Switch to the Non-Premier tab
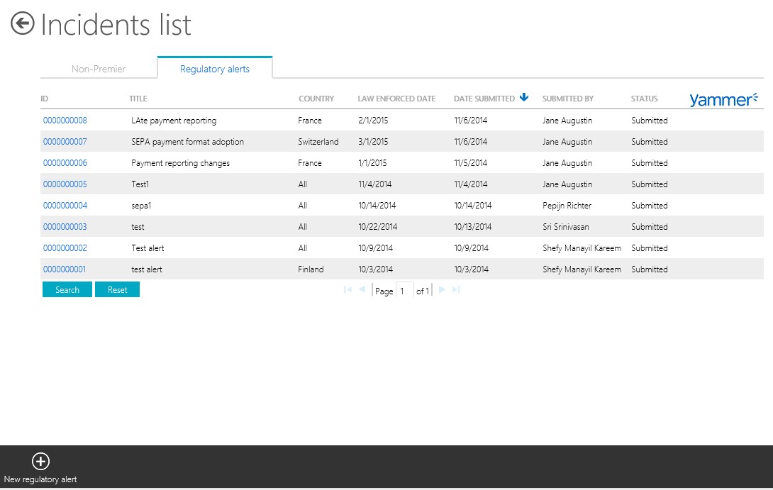This screenshot has width=773, height=490. (x=99, y=69)
